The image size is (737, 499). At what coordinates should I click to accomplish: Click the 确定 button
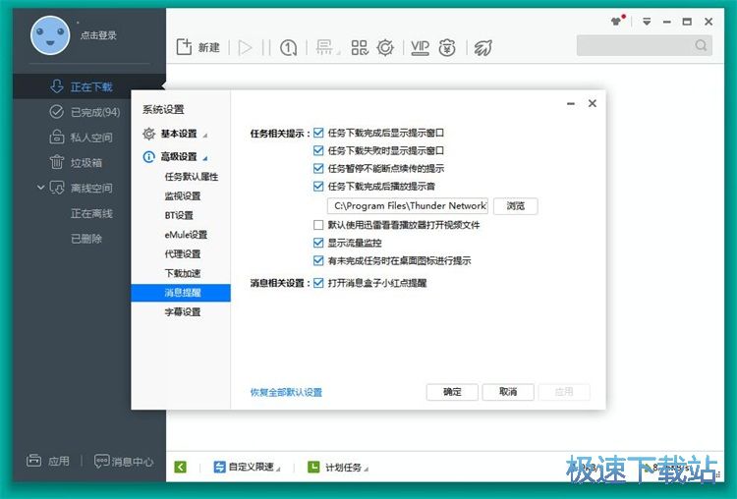pyautogui.click(x=452, y=392)
